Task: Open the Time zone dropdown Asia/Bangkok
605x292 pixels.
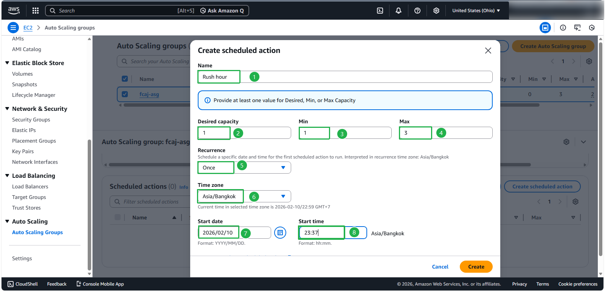Action: pyautogui.click(x=244, y=196)
